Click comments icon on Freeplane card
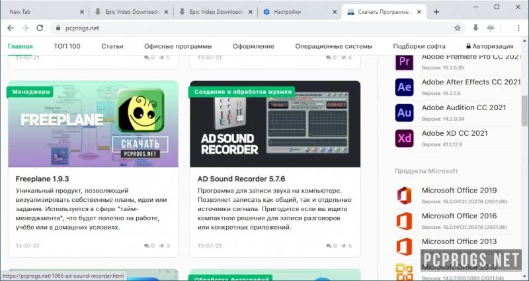Viewport: 529px width, 281px height. 147,246
